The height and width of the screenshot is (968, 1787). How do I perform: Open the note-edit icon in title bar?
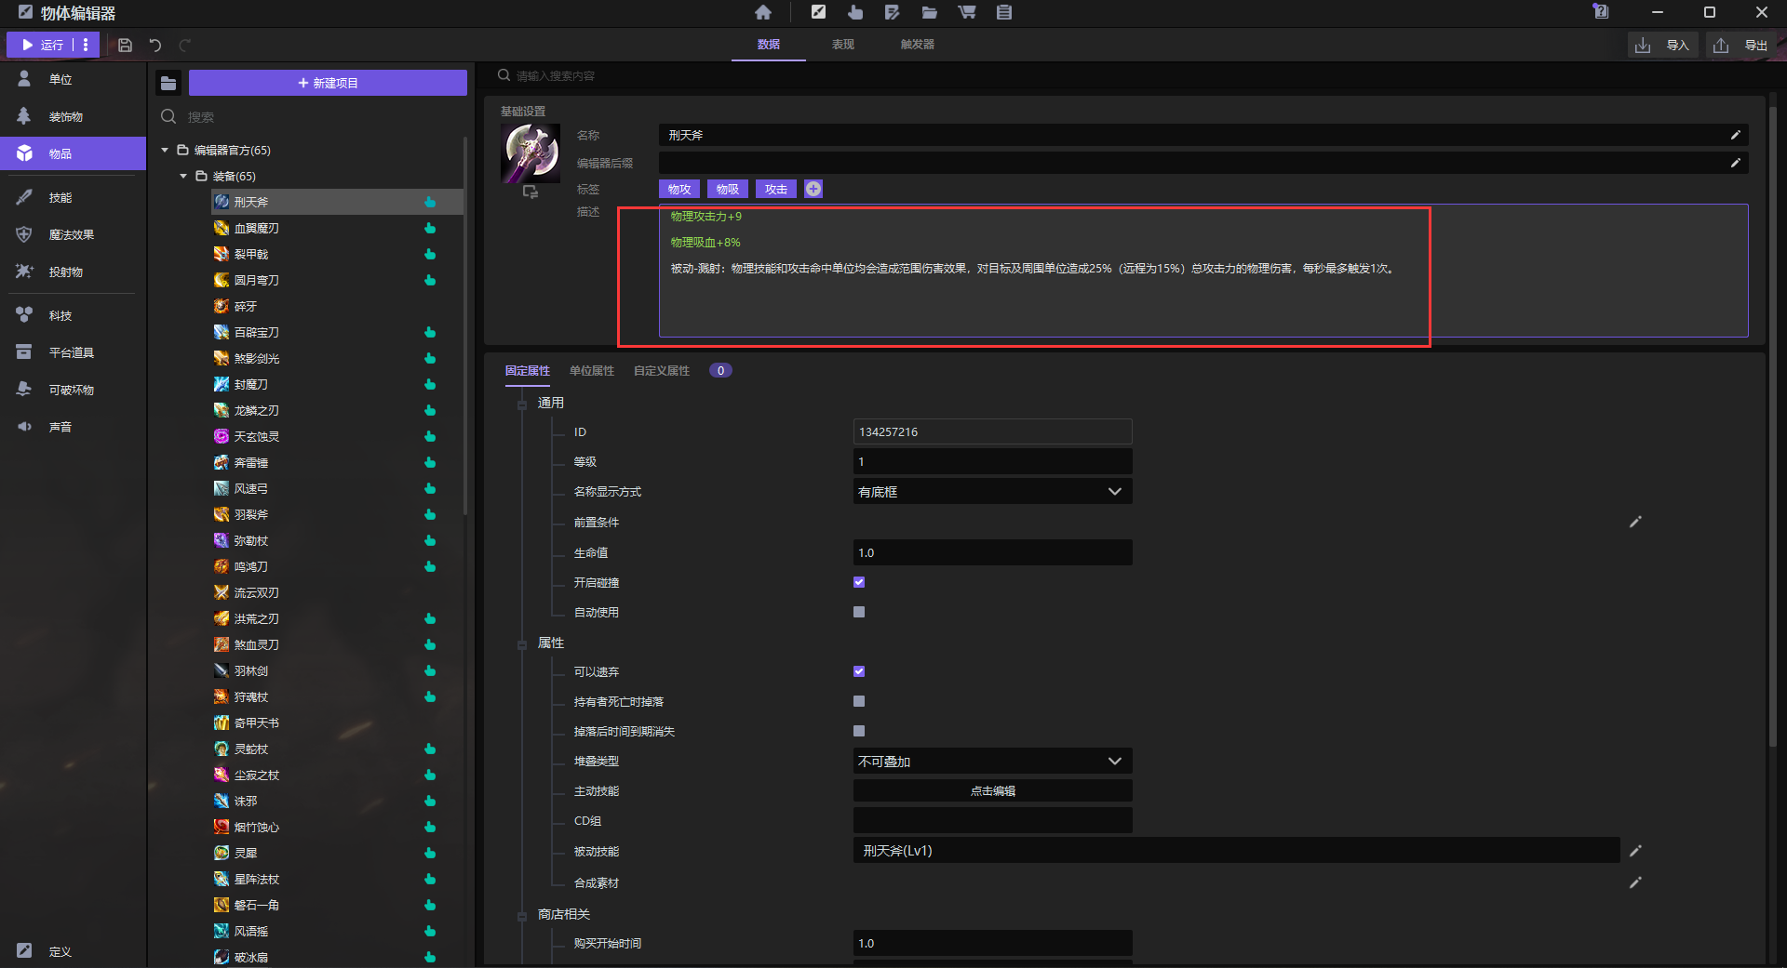[x=892, y=12]
